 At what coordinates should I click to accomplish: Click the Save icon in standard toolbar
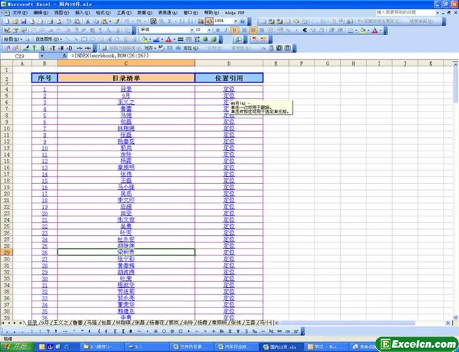(x=23, y=21)
